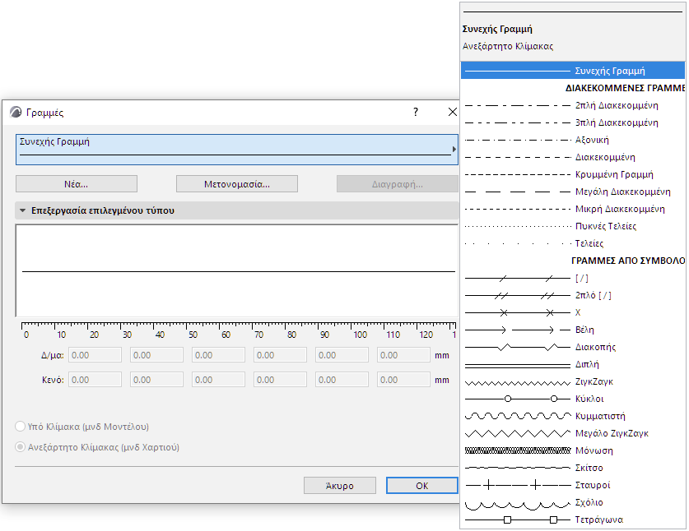Viewport: 689px width, 531px height.
Task: Open the ? help button in title bar
Action: click(x=416, y=112)
